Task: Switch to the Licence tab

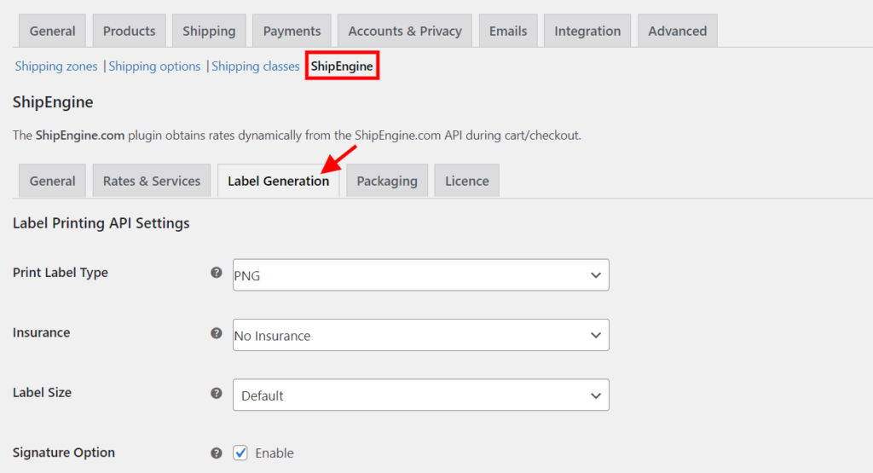Action: (x=466, y=181)
